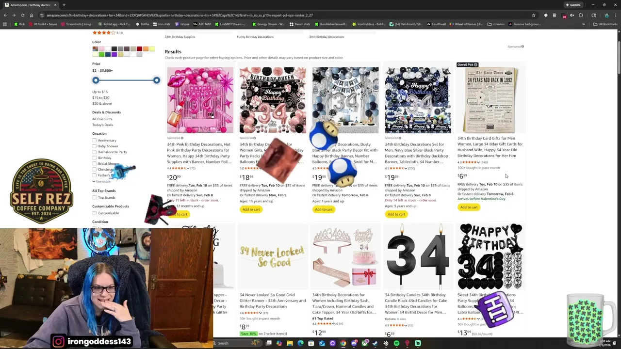Open the 34 Never Looked So Good banner image
Viewport: 621px width, 349px height.
pyautogui.click(x=272, y=256)
